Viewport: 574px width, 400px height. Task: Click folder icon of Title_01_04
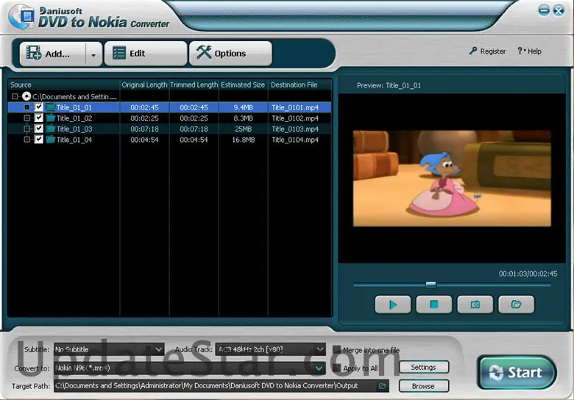coord(51,139)
